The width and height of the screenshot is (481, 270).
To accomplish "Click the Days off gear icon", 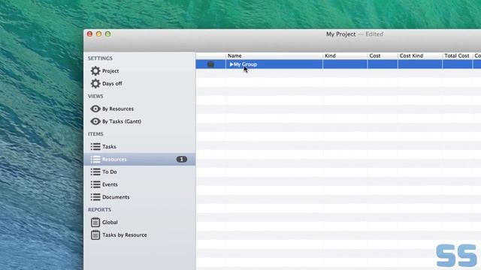I will tap(95, 83).
